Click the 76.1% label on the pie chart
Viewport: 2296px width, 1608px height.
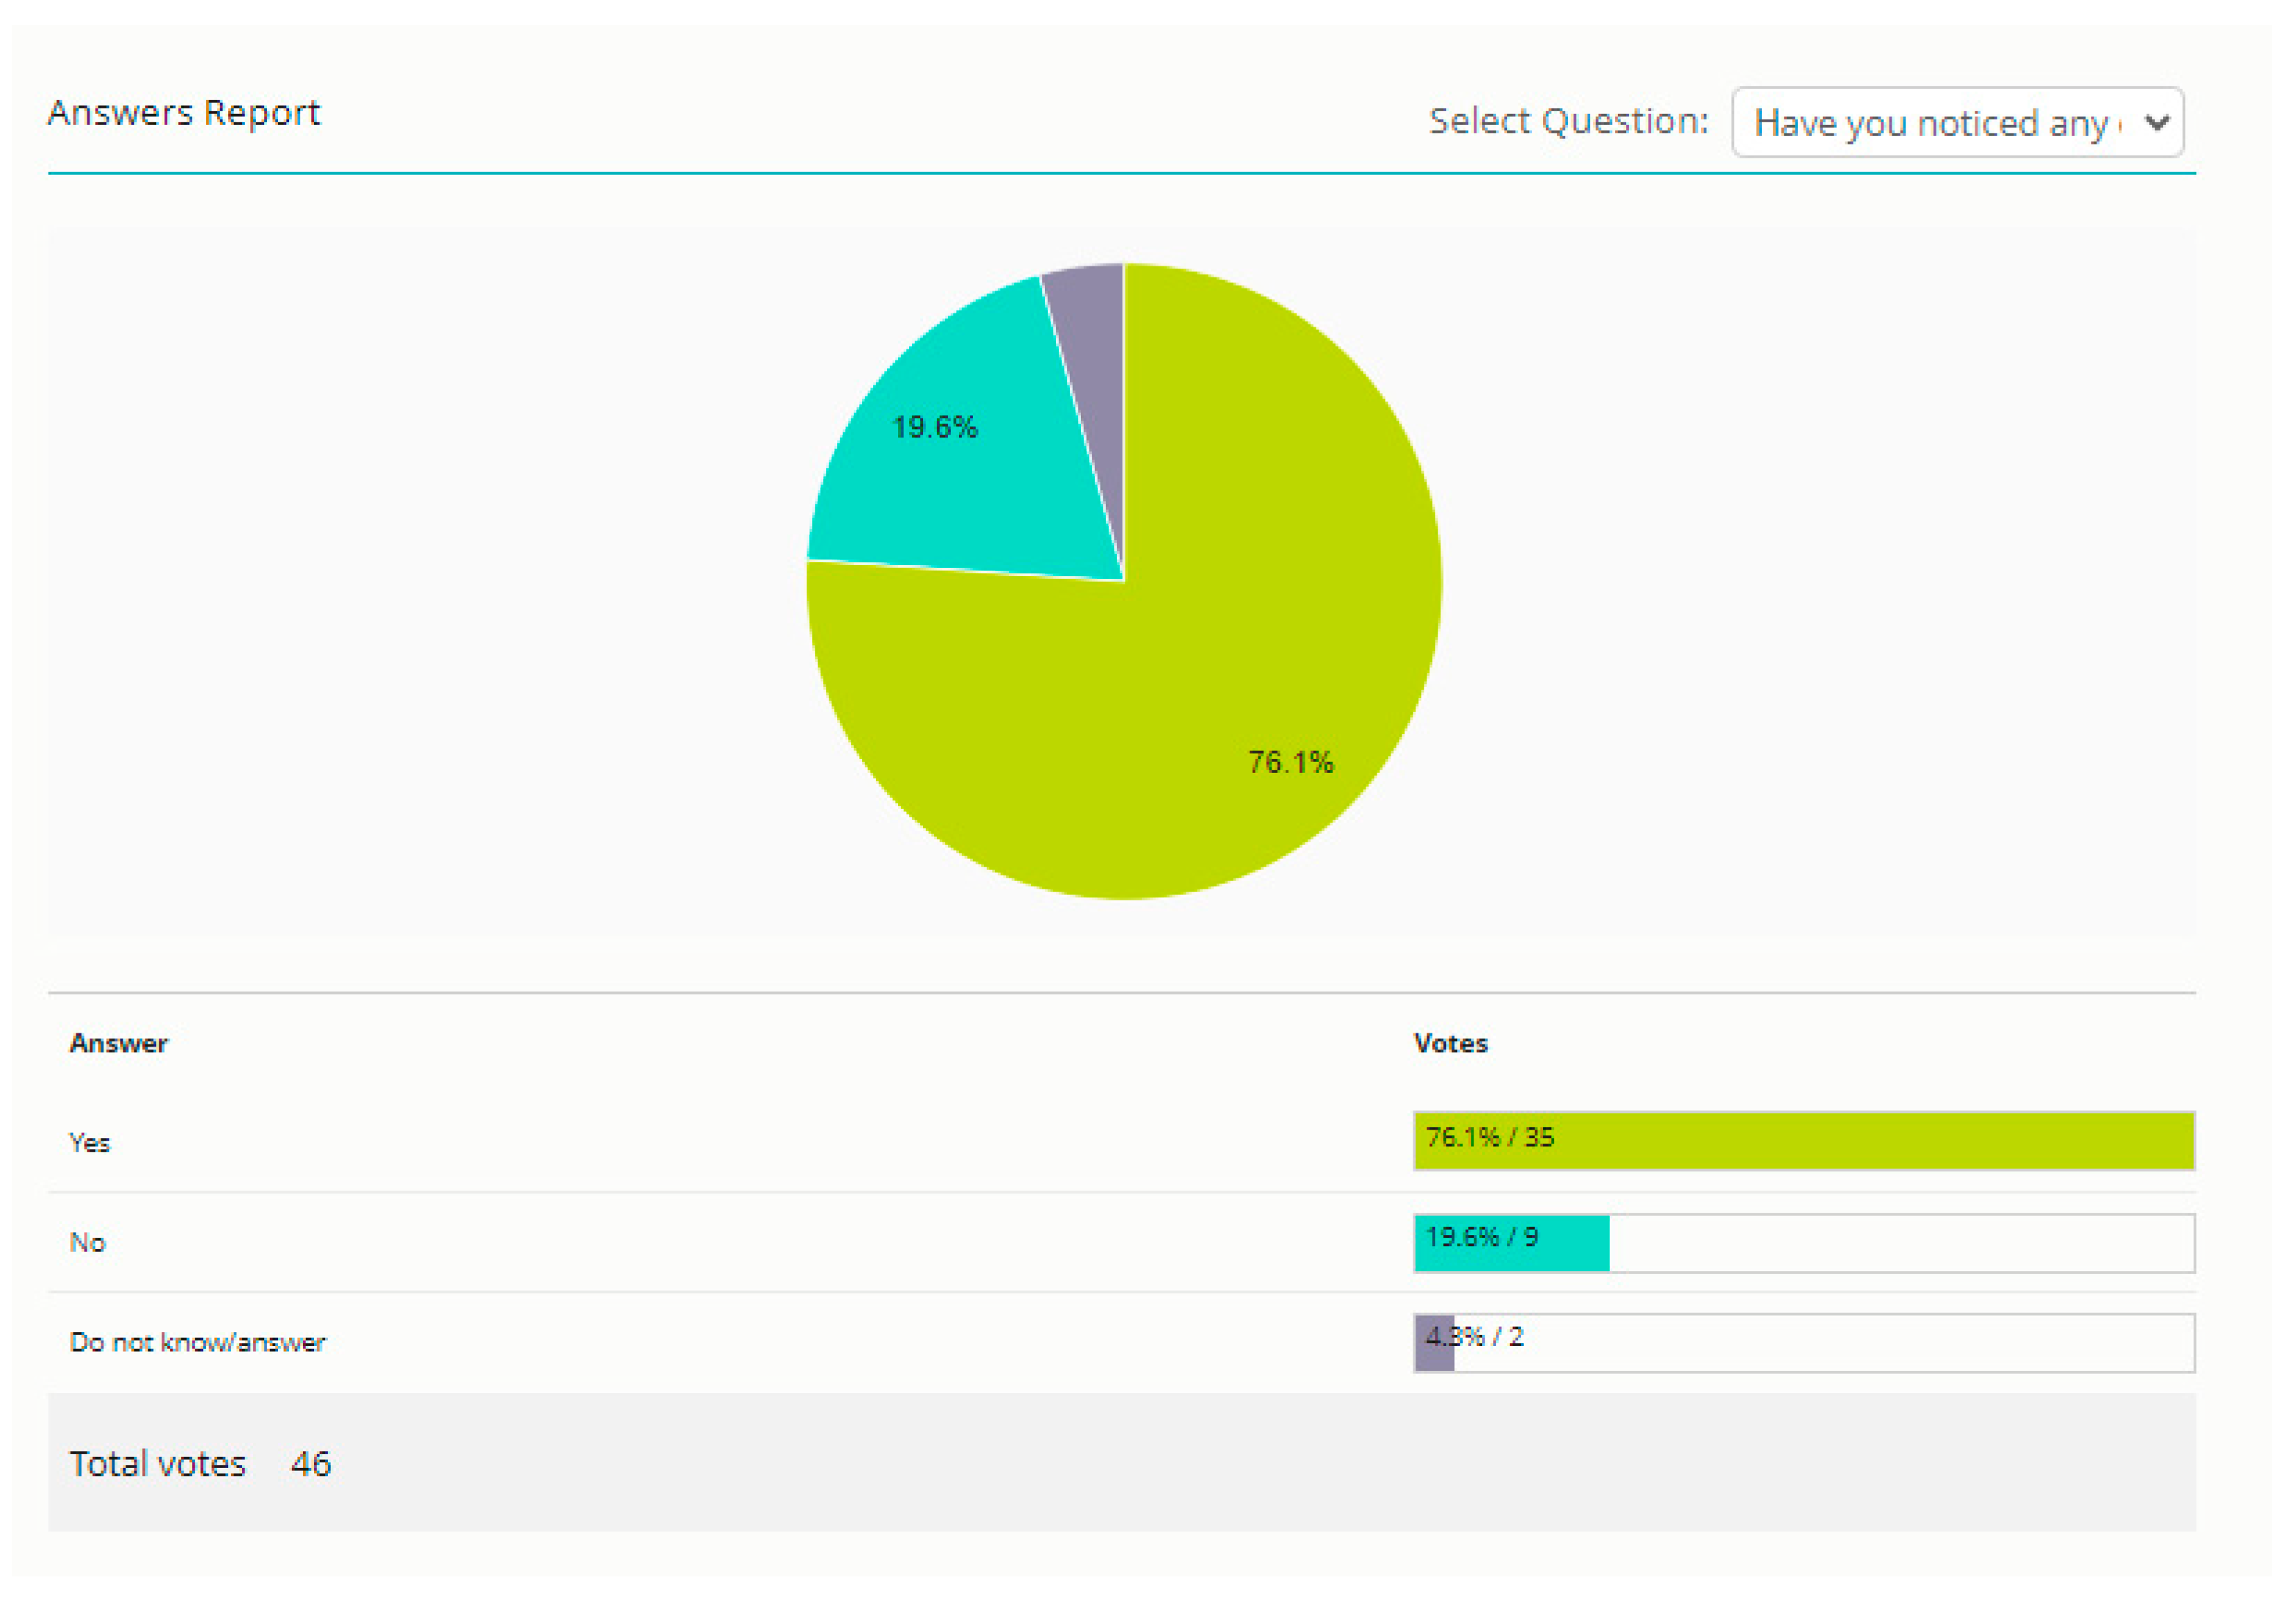pyautogui.click(x=1290, y=763)
